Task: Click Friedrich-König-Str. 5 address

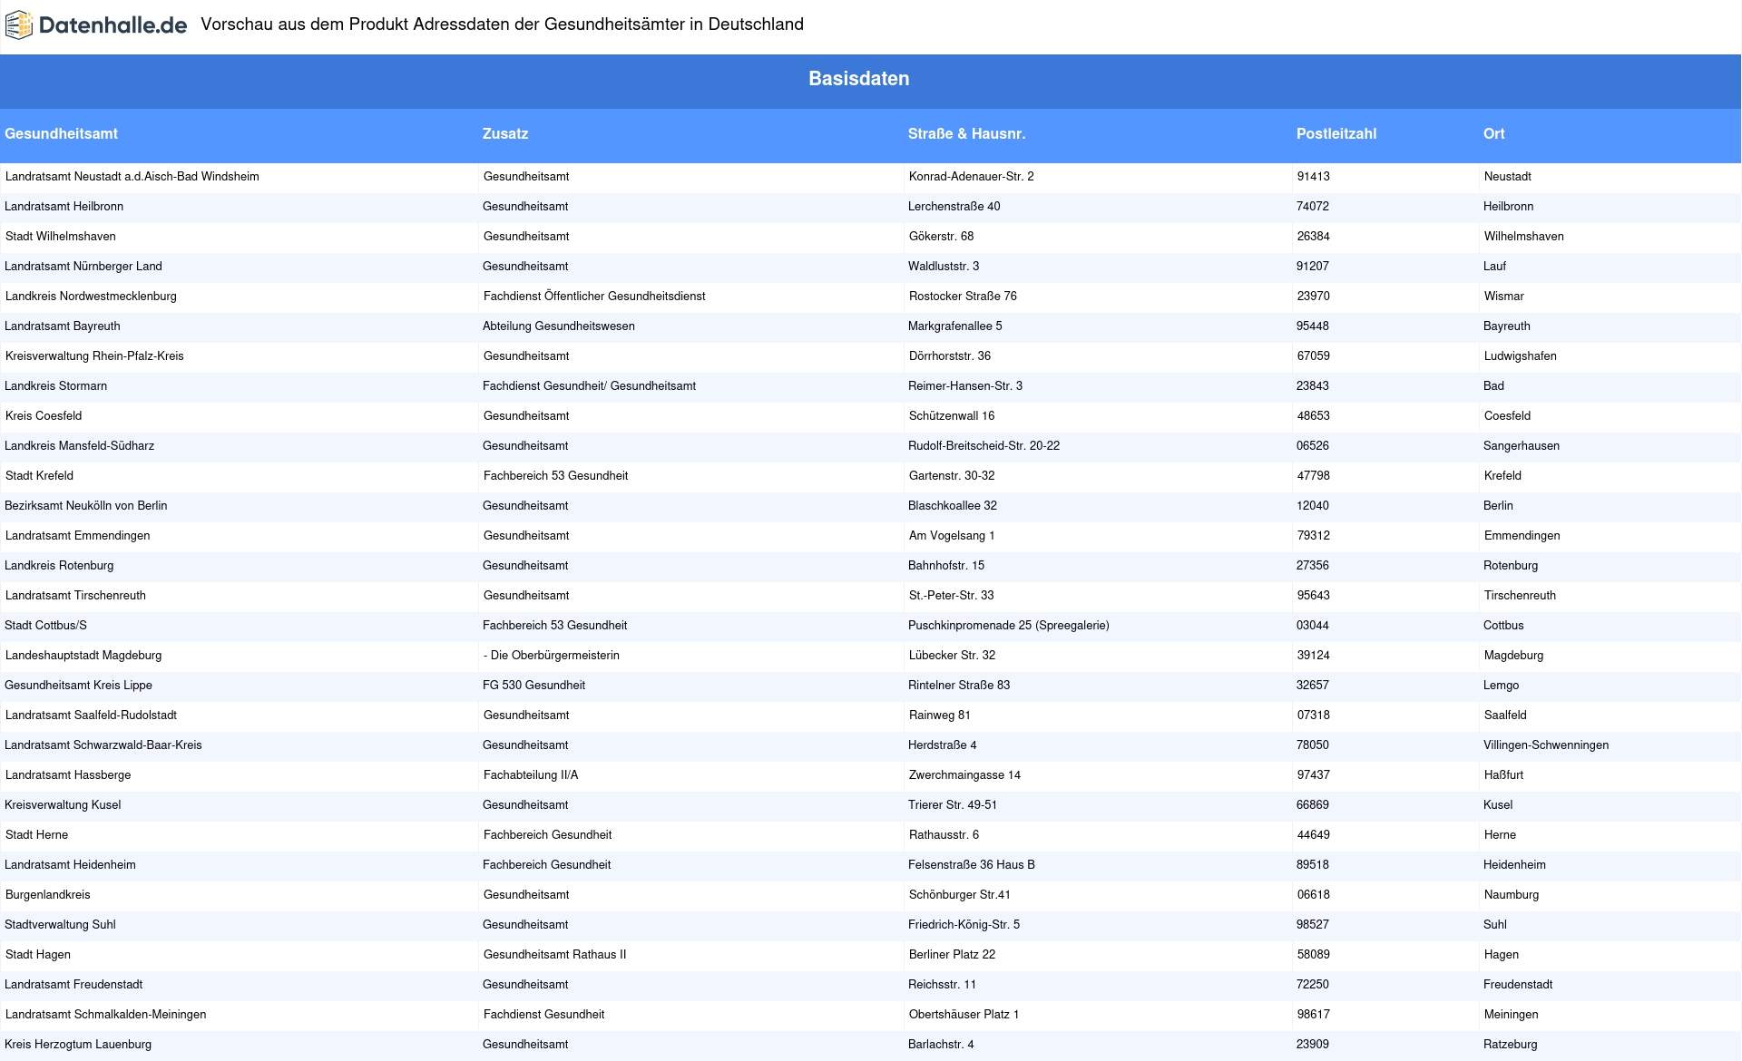Action: (x=964, y=925)
